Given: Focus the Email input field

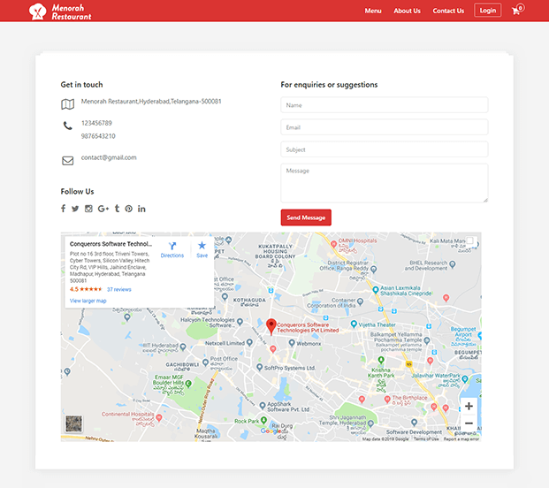Looking at the screenshot, I should [384, 127].
